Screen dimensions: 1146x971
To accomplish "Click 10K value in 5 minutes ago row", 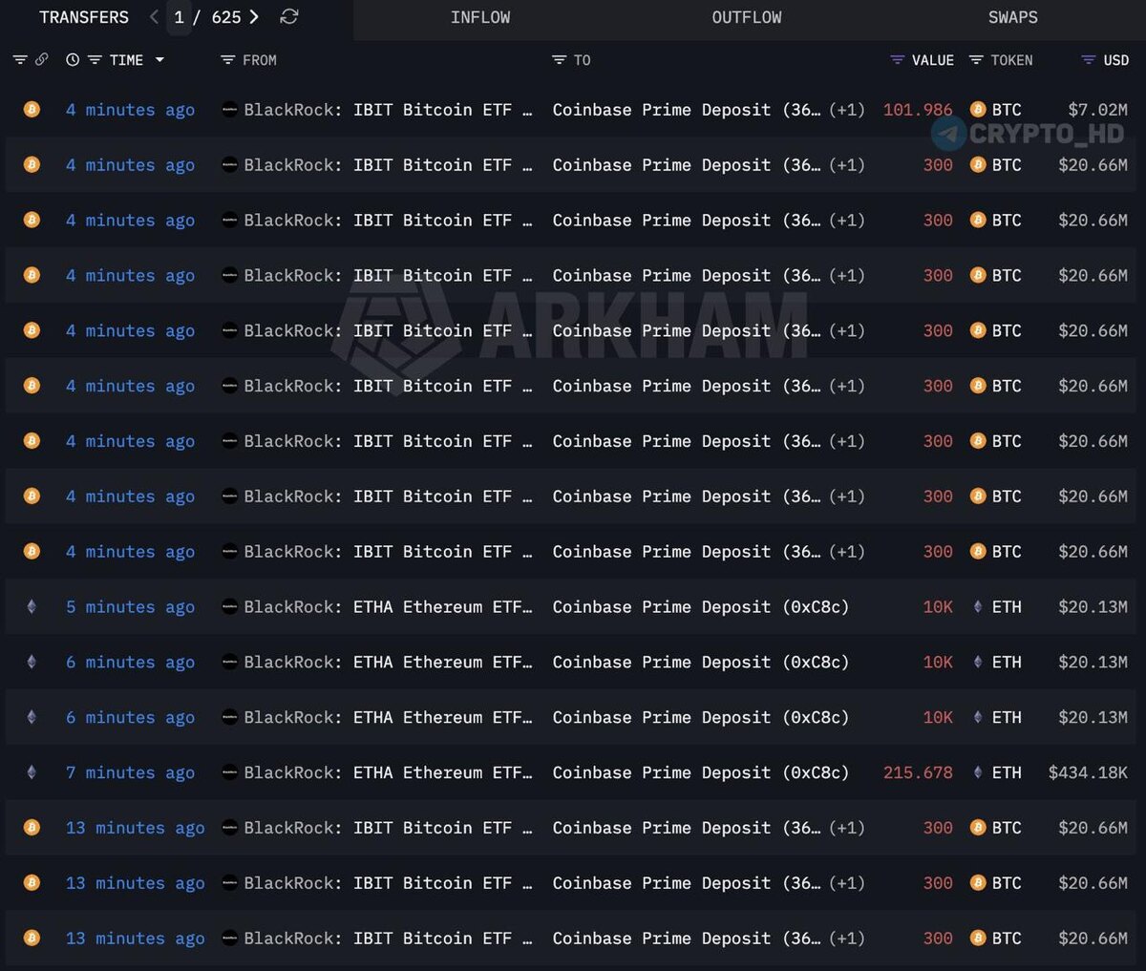I will tap(938, 607).
